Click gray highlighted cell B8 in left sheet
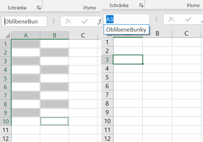 (x=54, y=104)
